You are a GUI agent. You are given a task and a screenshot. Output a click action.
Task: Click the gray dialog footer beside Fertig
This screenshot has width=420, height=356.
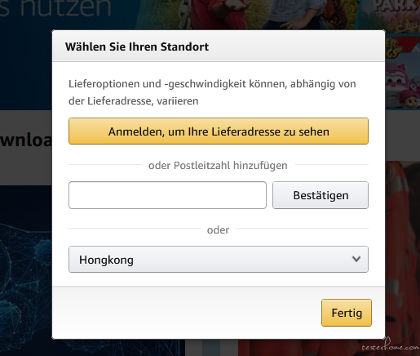pos(187,313)
